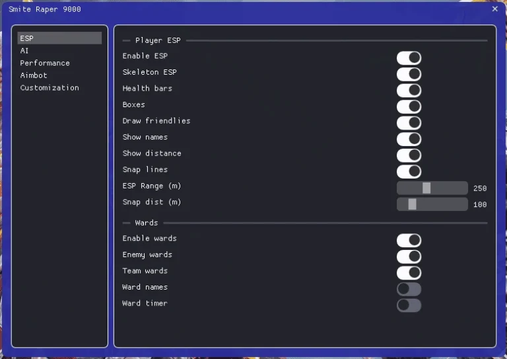
Task: Toggle the Boxes switch
Action: coord(409,106)
